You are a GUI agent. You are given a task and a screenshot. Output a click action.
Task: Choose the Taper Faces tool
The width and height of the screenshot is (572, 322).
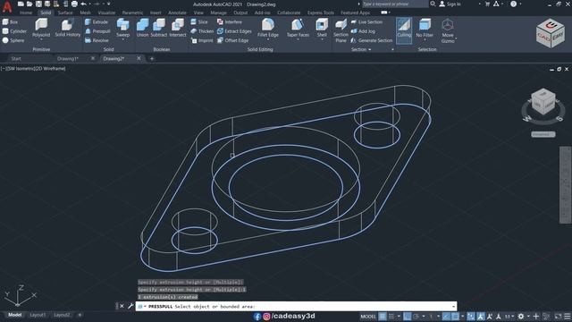[298, 28]
